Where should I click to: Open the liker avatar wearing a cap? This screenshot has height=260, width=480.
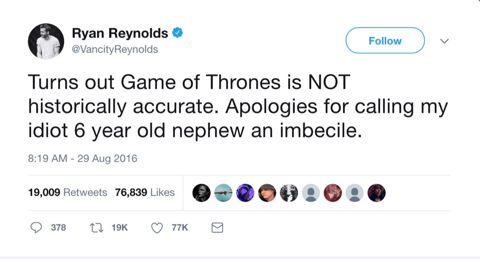coord(267,193)
